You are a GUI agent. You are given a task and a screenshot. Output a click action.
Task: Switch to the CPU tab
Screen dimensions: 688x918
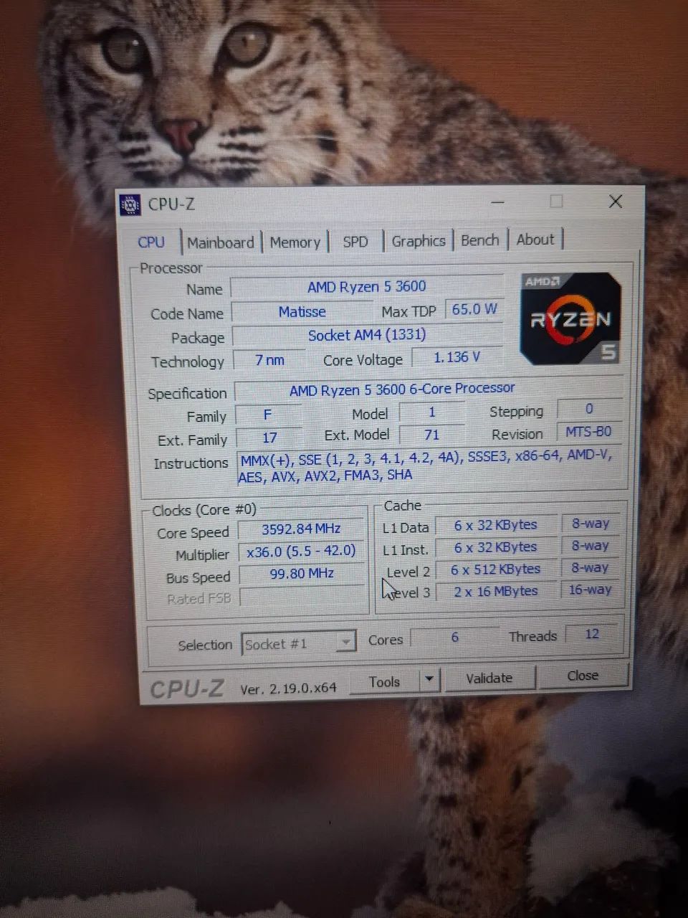pyautogui.click(x=151, y=242)
